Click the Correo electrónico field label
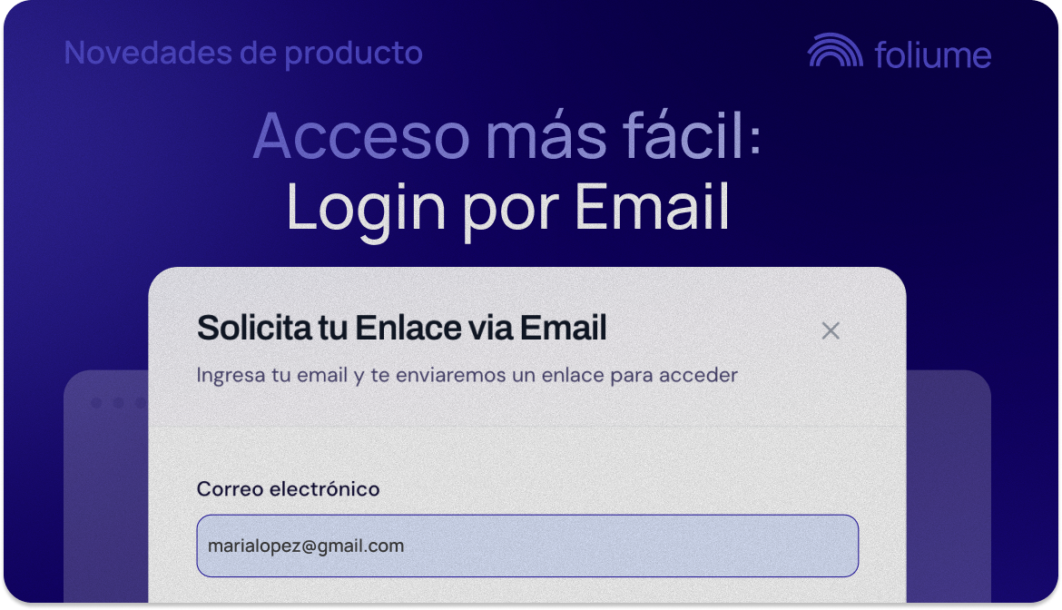The image size is (1062, 610). click(x=288, y=488)
